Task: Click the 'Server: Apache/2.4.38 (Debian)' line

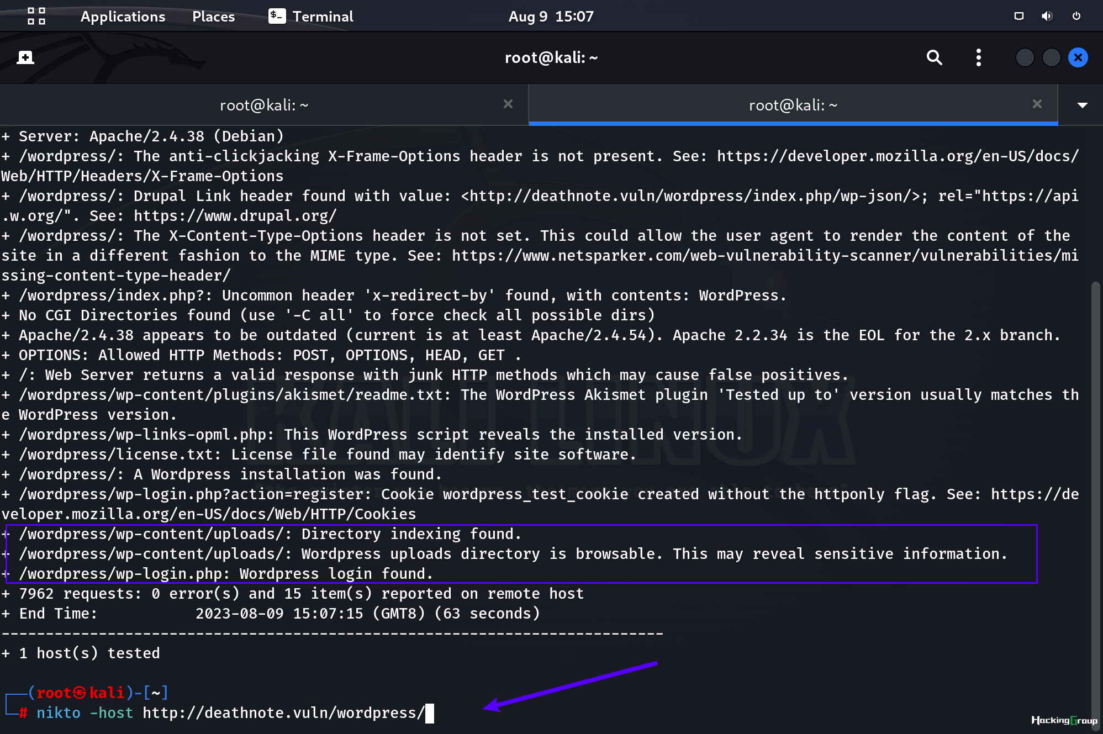Action: [143, 136]
